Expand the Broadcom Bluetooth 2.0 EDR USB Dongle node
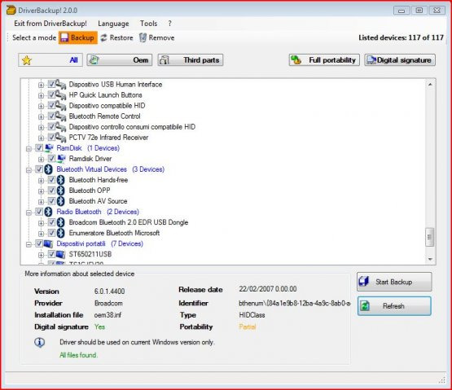452x390 pixels. tap(41, 223)
